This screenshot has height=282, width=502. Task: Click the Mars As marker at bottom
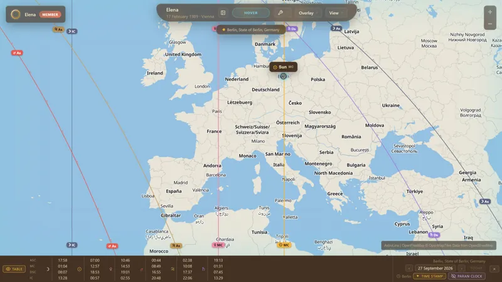click(112, 246)
